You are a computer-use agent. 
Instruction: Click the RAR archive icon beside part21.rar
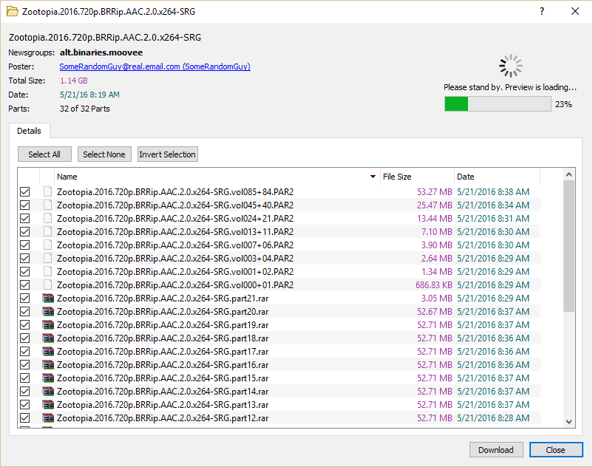coord(48,298)
